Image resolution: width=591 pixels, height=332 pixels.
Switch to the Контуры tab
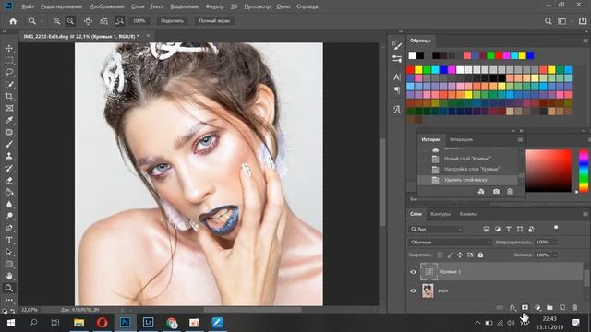click(x=440, y=214)
